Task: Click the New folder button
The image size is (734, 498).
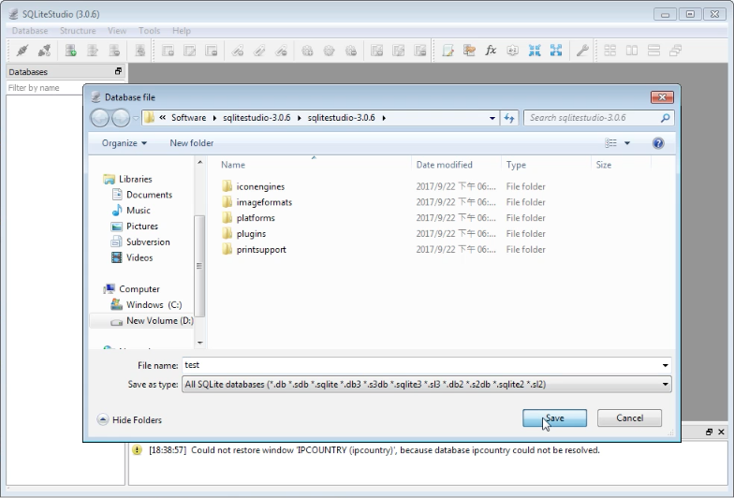Action: click(191, 143)
